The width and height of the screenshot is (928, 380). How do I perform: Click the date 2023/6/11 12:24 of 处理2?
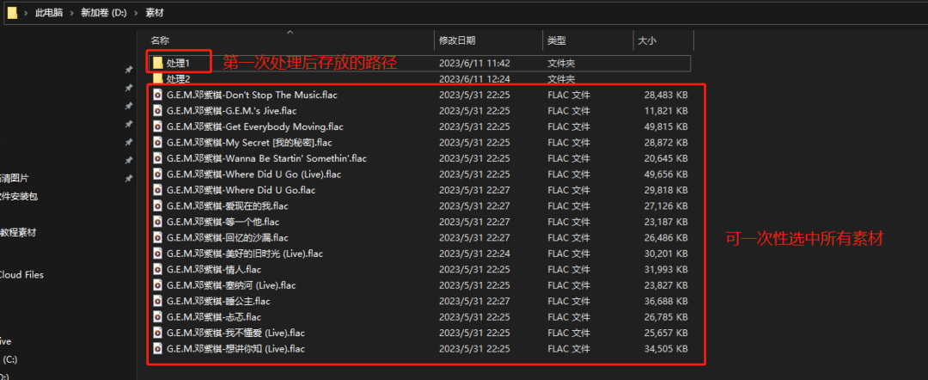(474, 79)
